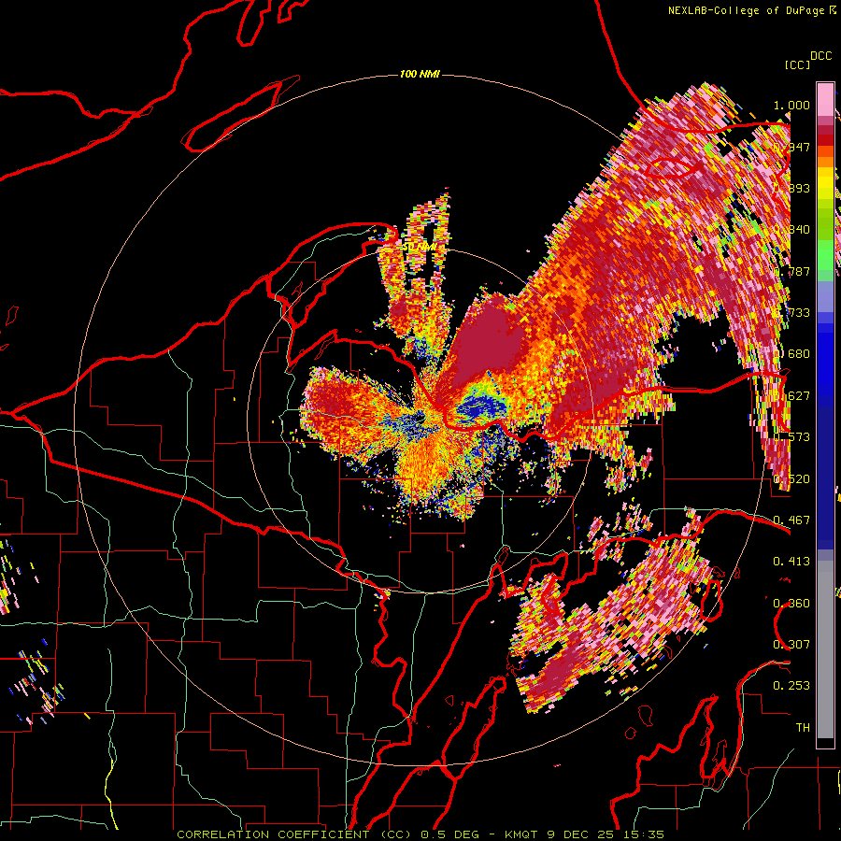This screenshot has height=841, width=841.
Task: Click the 0.467 scale value
Action: pos(791,520)
